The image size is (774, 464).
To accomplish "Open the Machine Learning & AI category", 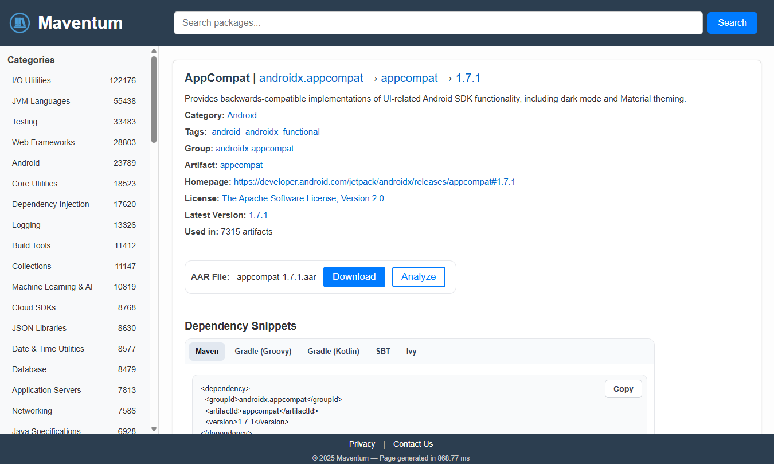I will 74,287.
